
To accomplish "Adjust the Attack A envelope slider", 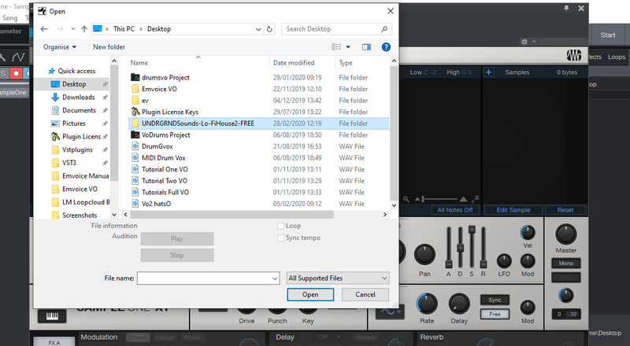I will pos(449,263).
